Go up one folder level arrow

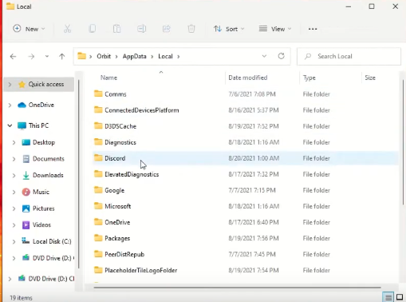click(62, 56)
